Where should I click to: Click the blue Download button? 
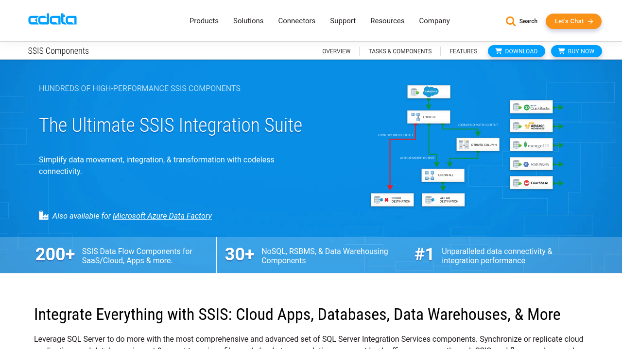pos(516,51)
